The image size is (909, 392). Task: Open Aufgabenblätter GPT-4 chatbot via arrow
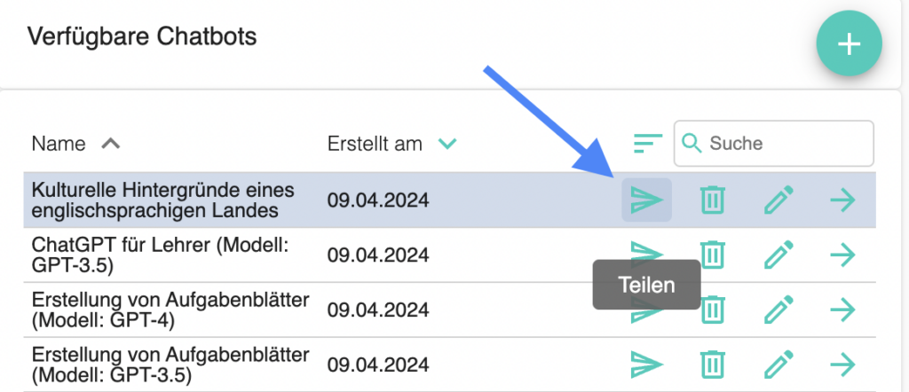[843, 310]
